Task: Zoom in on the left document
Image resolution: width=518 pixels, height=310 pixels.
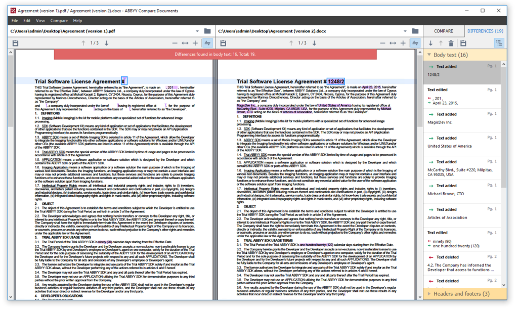Action: point(195,43)
